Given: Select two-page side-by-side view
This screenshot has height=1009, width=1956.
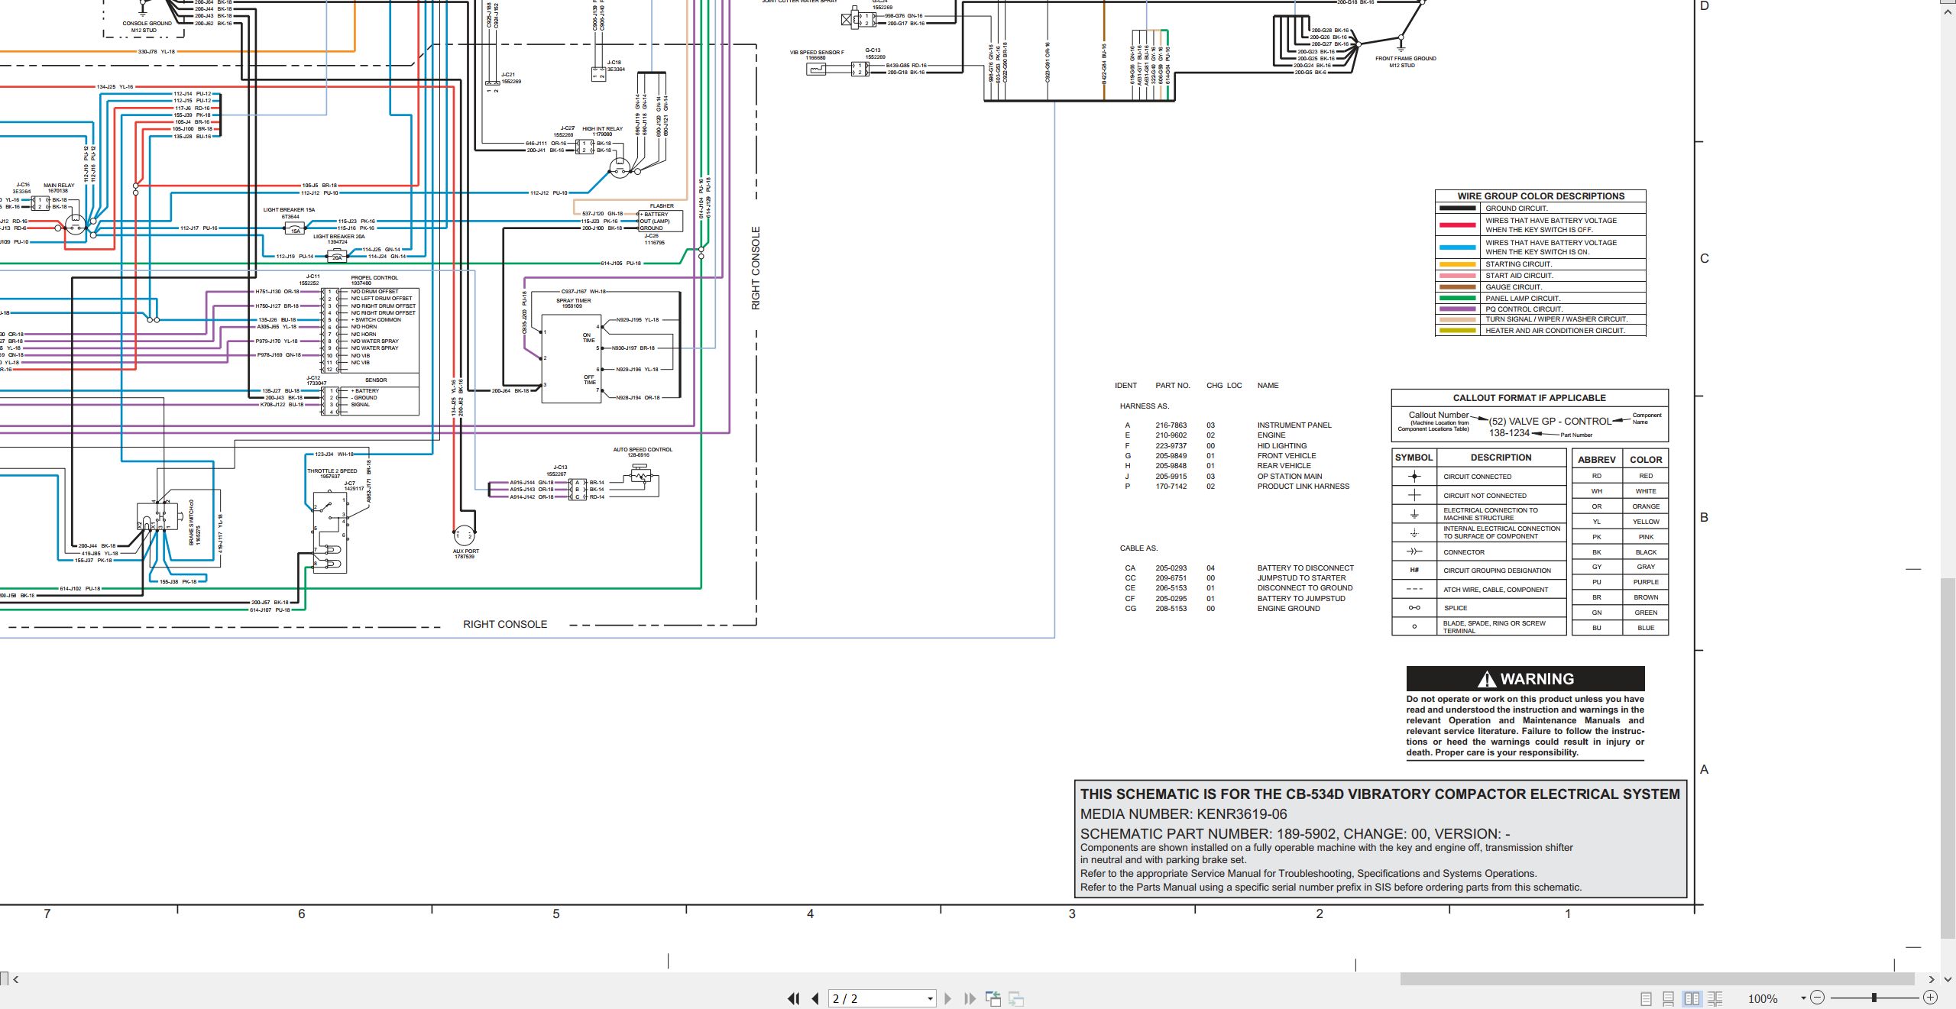Looking at the screenshot, I should [1692, 998].
